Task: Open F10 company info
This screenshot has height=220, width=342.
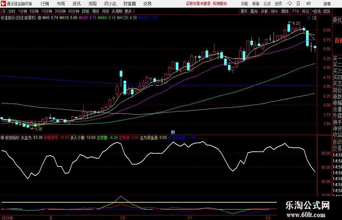Action: pos(296,11)
